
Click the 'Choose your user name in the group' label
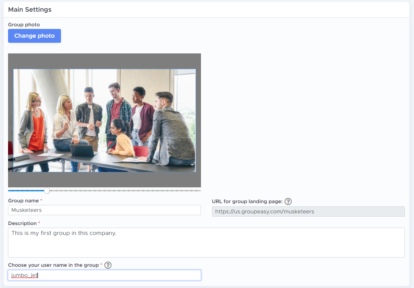(x=53, y=265)
